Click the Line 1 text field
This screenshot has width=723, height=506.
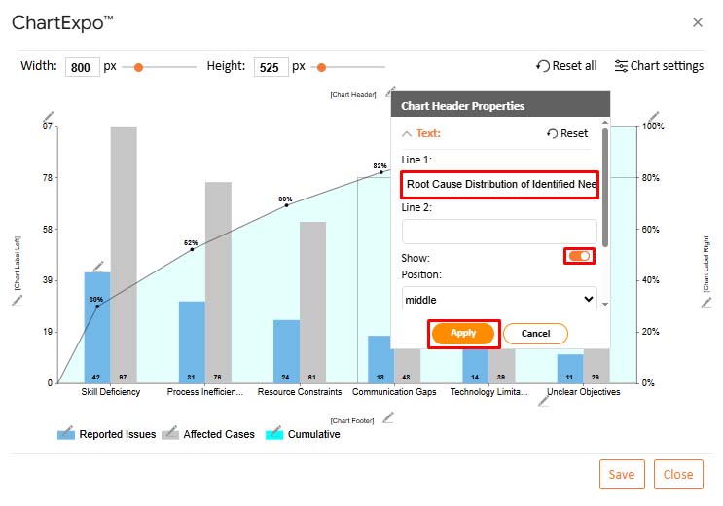(x=500, y=184)
